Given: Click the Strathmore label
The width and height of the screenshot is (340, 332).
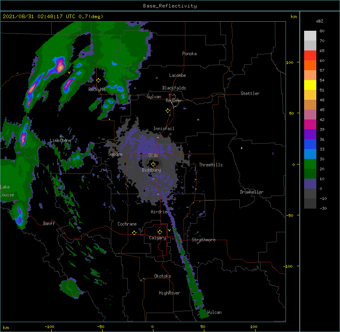Looking at the screenshot, I should pyautogui.click(x=204, y=240).
